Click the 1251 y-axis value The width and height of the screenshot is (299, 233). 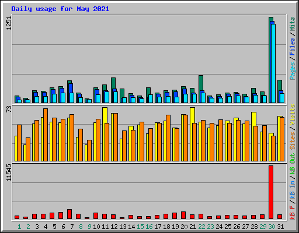9,23
